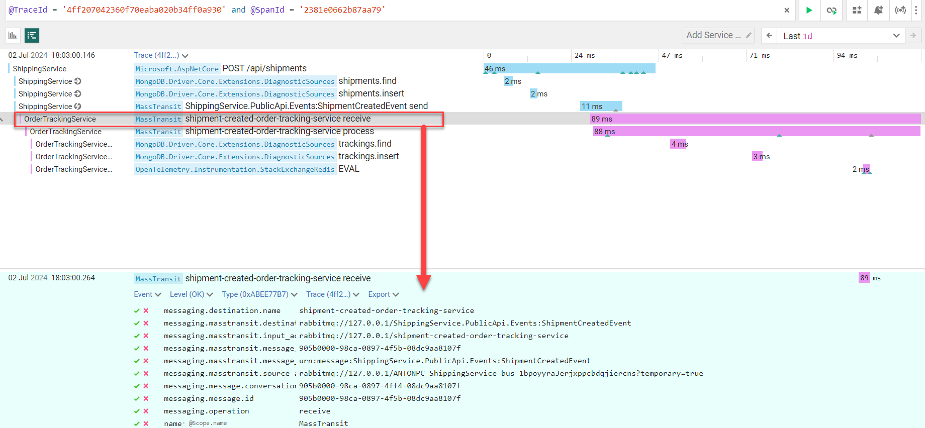Screen dimensions: 925x428
Task: Open Trace (4ff2...) dropdown in event details
Action: [x=333, y=294]
